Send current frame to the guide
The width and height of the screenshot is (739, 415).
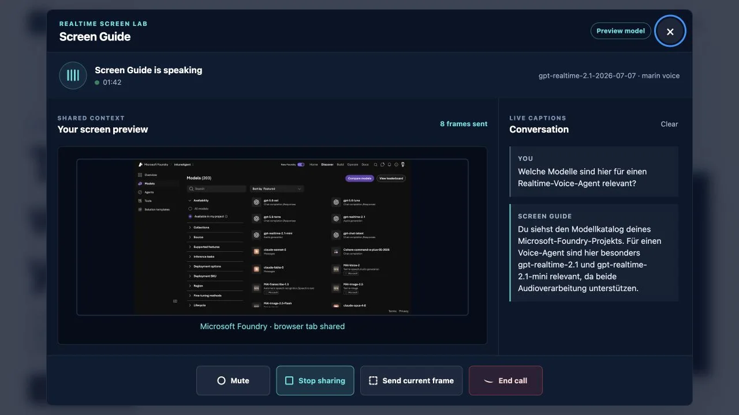click(x=412, y=380)
